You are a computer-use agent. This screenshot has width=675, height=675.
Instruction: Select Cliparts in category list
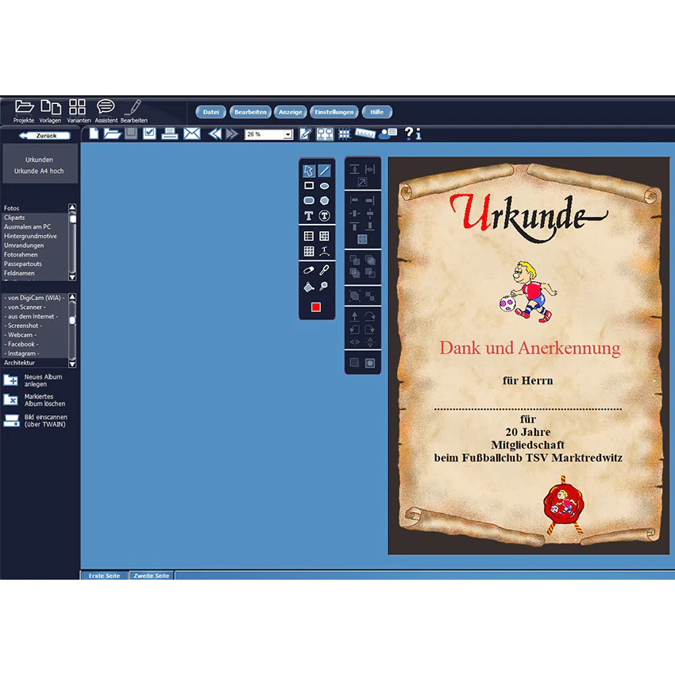pos(14,218)
